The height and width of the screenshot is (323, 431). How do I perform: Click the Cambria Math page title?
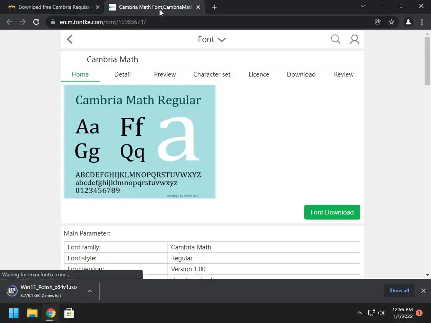pyautogui.click(x=112, y=60)
